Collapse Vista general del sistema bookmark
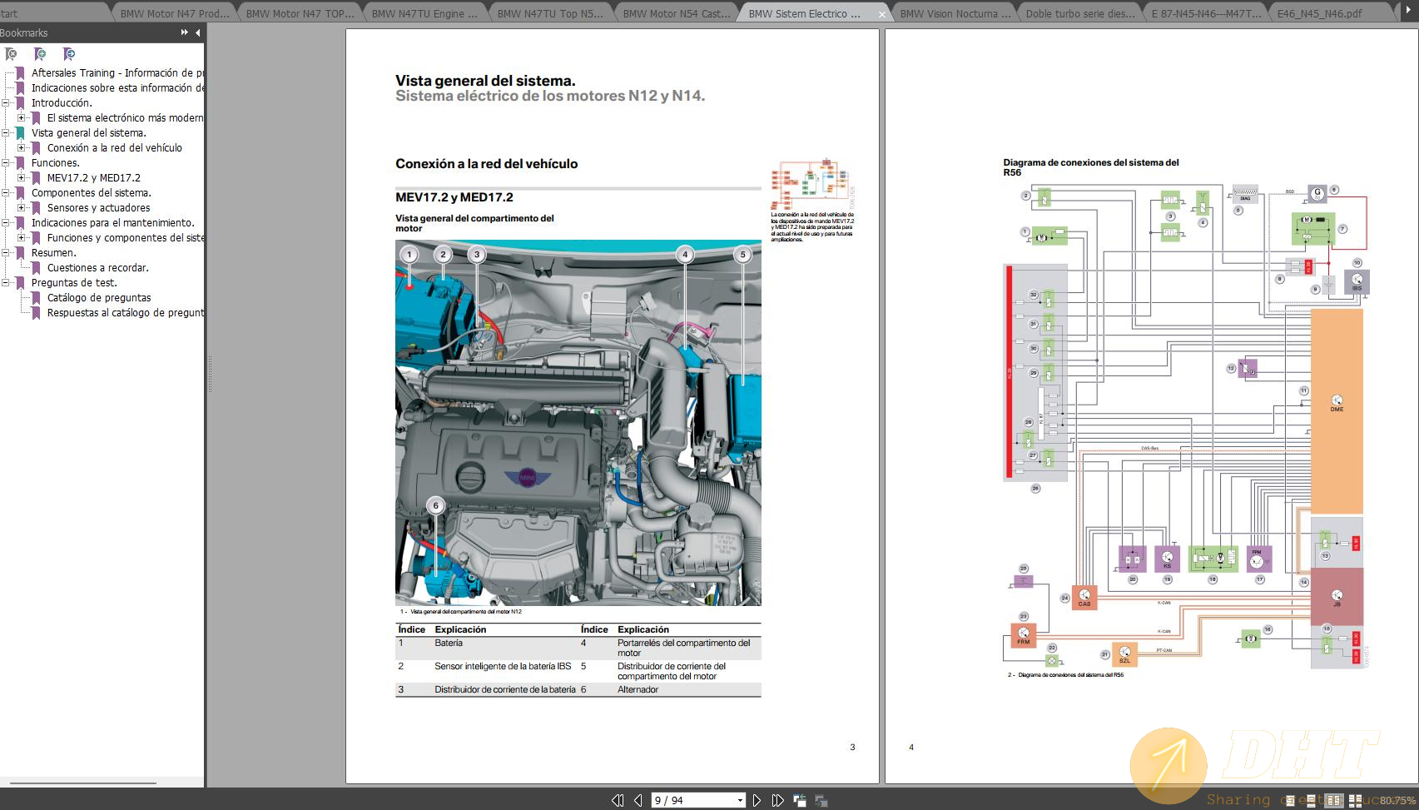Viewport: 1419px width, 810px height. click(x=5, y=133)
